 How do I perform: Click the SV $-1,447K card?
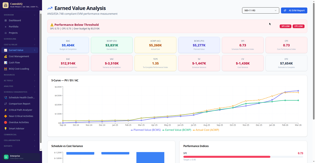pyautogui.click(x=199, y=63)
